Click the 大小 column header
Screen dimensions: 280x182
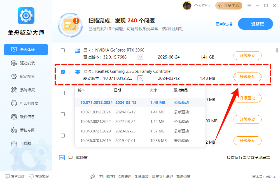[x=153, y=90]
